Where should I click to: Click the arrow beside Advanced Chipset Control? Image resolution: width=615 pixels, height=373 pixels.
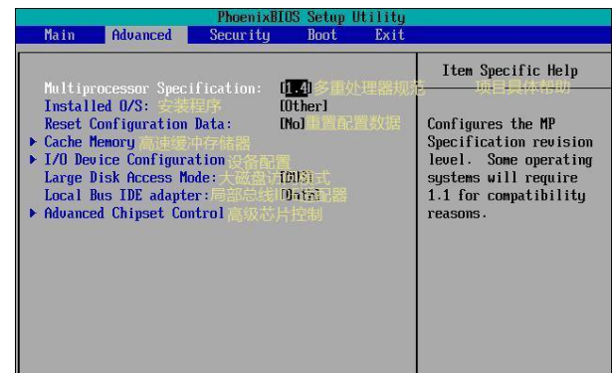point(34,213)
